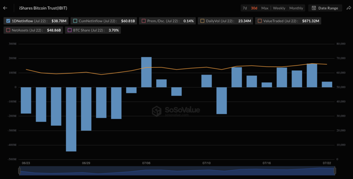Switch to Weekly interval
This screenshot has width=353, height=179.
[279, 8]
